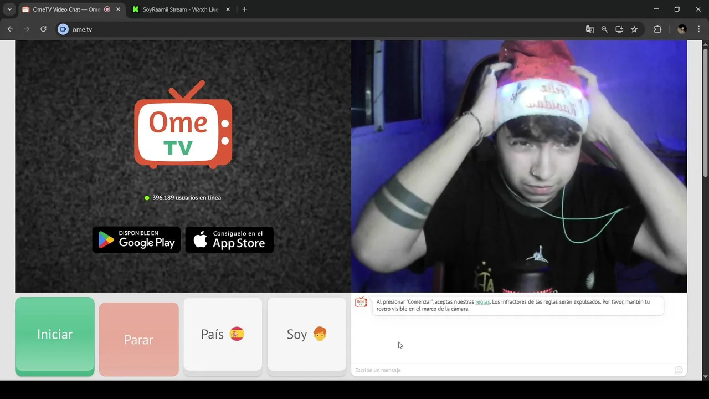Click the Spain flag icon
This screenshot has width=709, height=399.
pyautogui.click(x=237, y=334)
